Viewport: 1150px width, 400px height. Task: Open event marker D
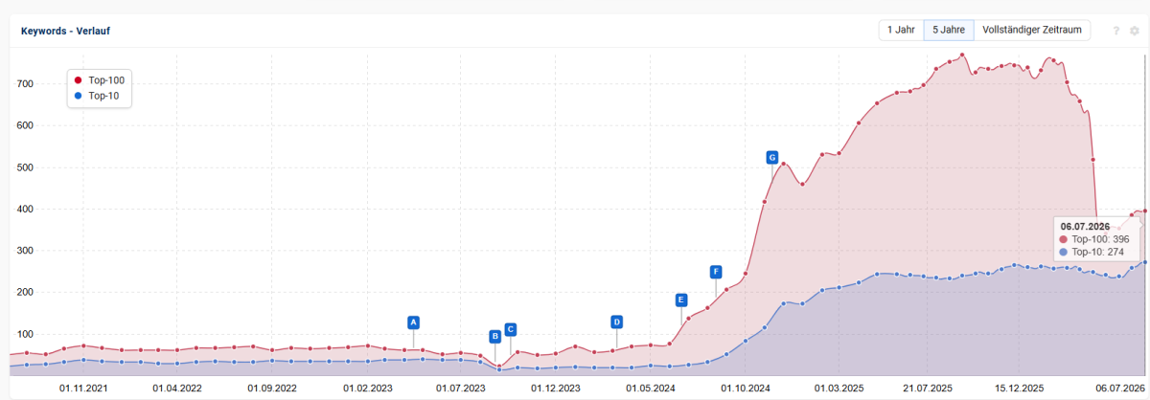[616, 322]
